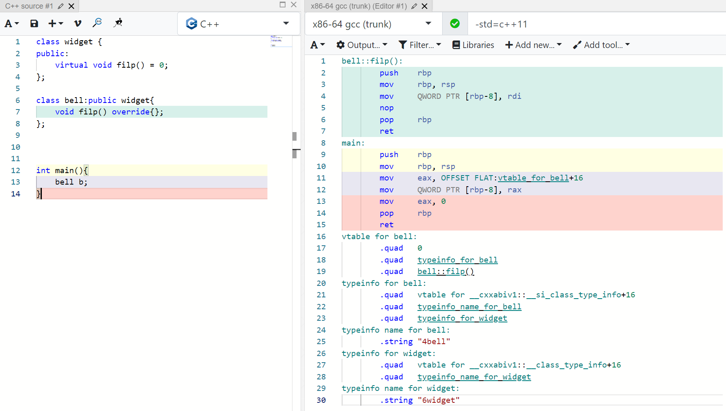The height and width of the screenshot is (411, 726).
Task: Click '.string "6widget"' assembly line
Action: point(420,400)
